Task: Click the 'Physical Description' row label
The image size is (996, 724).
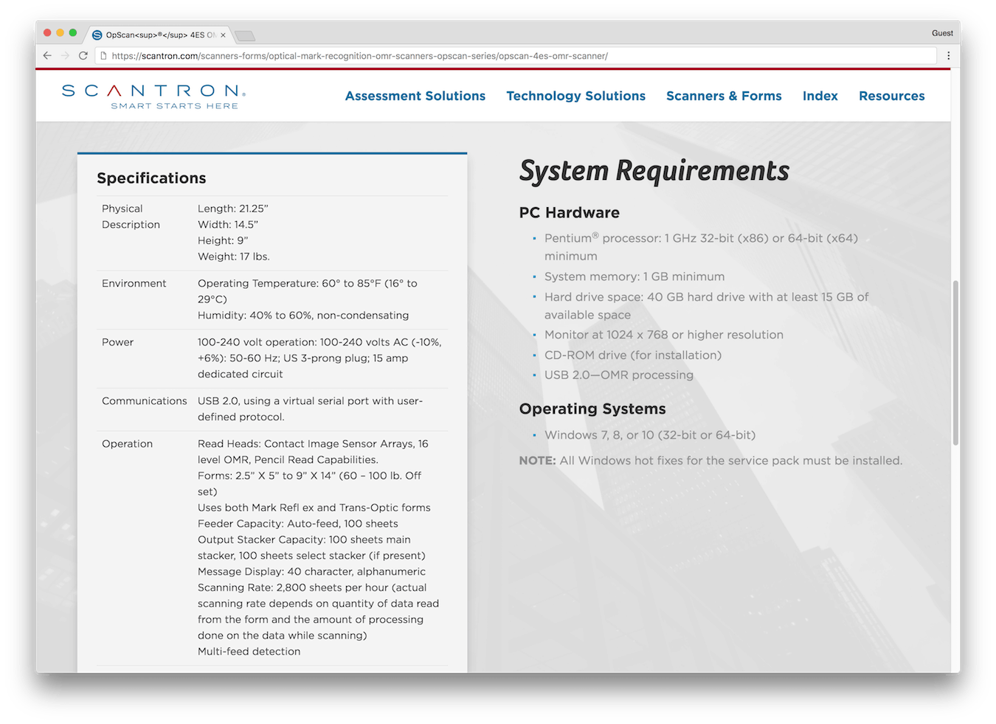Action: 131,217
